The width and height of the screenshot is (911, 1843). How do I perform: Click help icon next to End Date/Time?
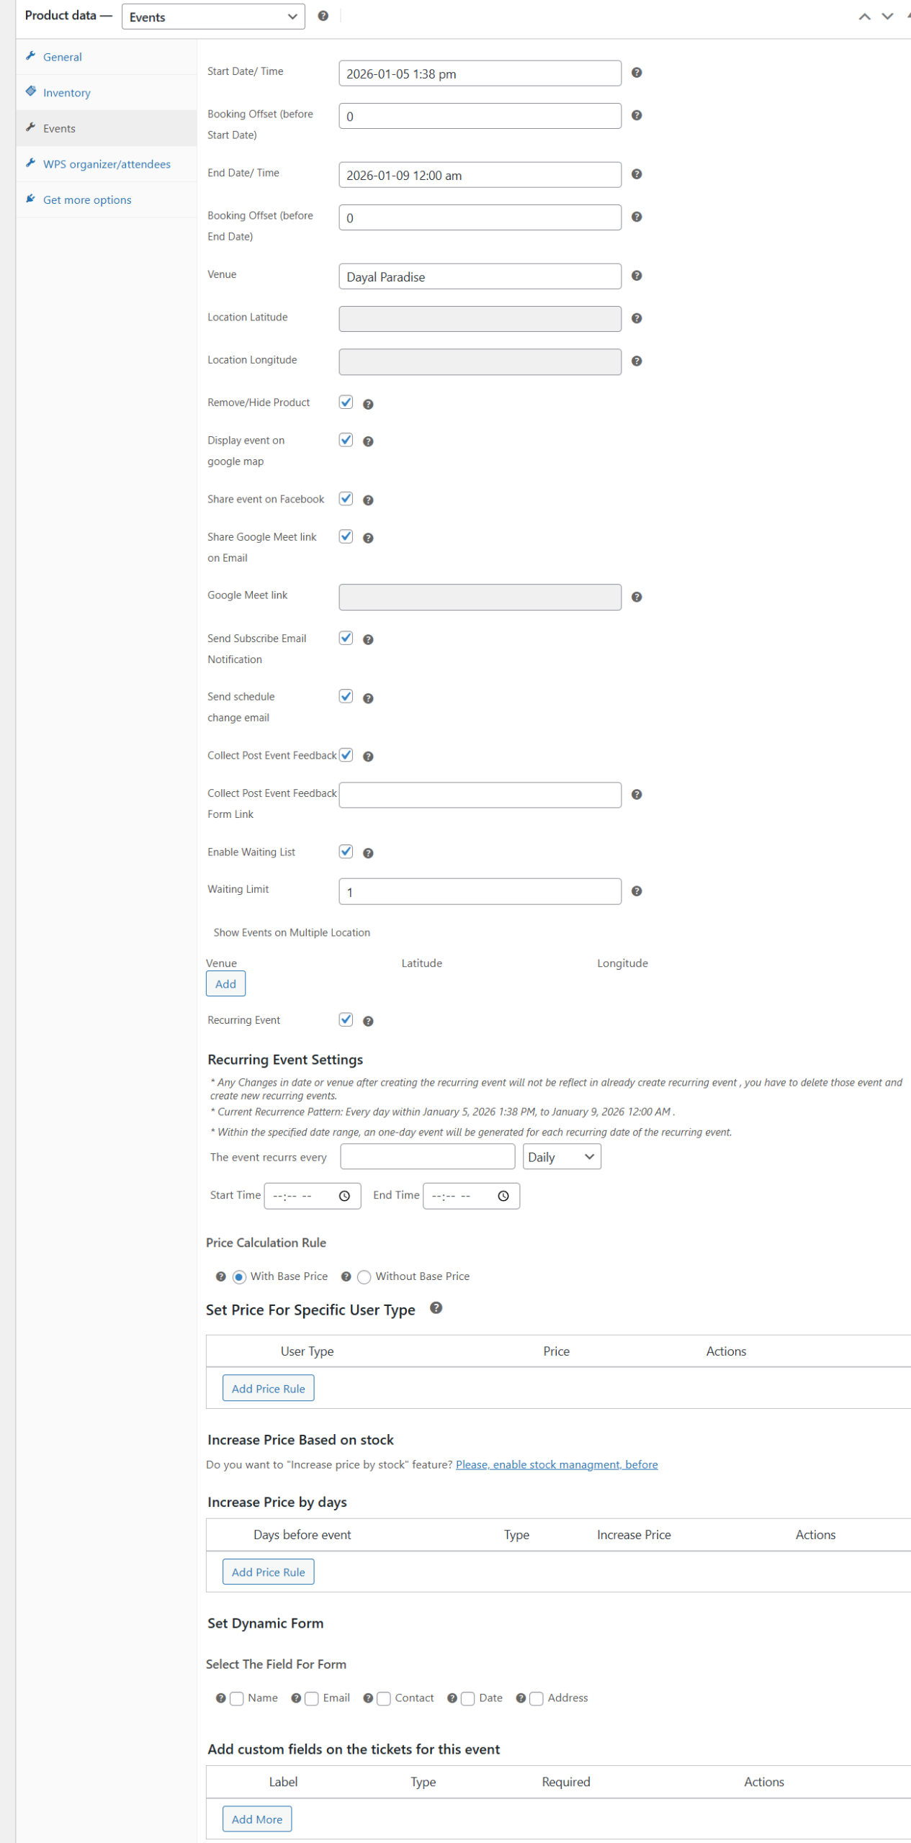click(637, 174)
